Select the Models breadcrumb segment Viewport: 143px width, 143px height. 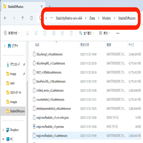coord(107,18)
